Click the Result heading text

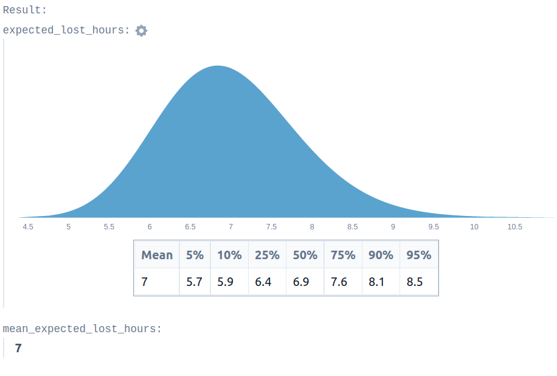[x=24, y=10]
